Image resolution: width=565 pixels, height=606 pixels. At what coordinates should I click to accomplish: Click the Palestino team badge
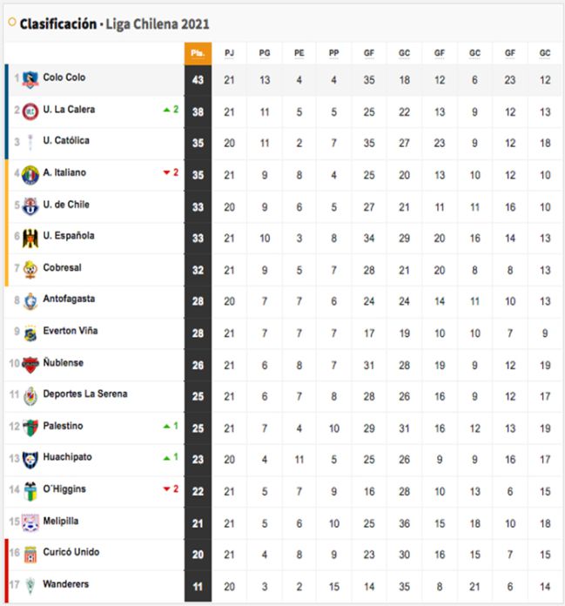30,428
